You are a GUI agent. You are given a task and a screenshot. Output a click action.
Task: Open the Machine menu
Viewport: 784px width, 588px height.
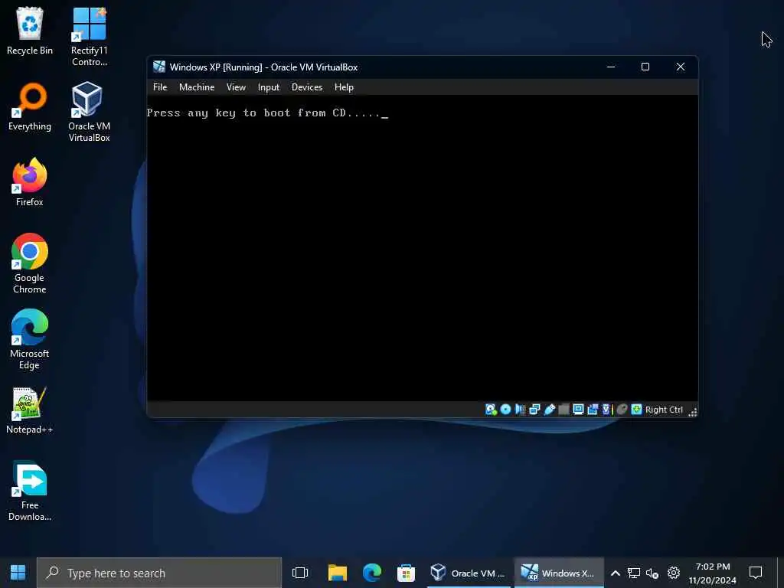(x=197, y=87)
